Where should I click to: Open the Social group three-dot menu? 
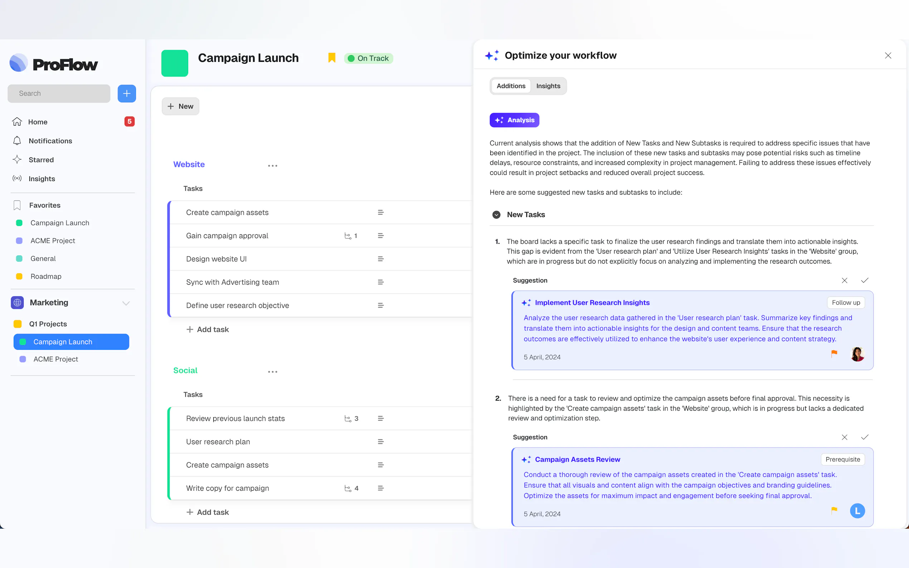(x=272, y=372)
